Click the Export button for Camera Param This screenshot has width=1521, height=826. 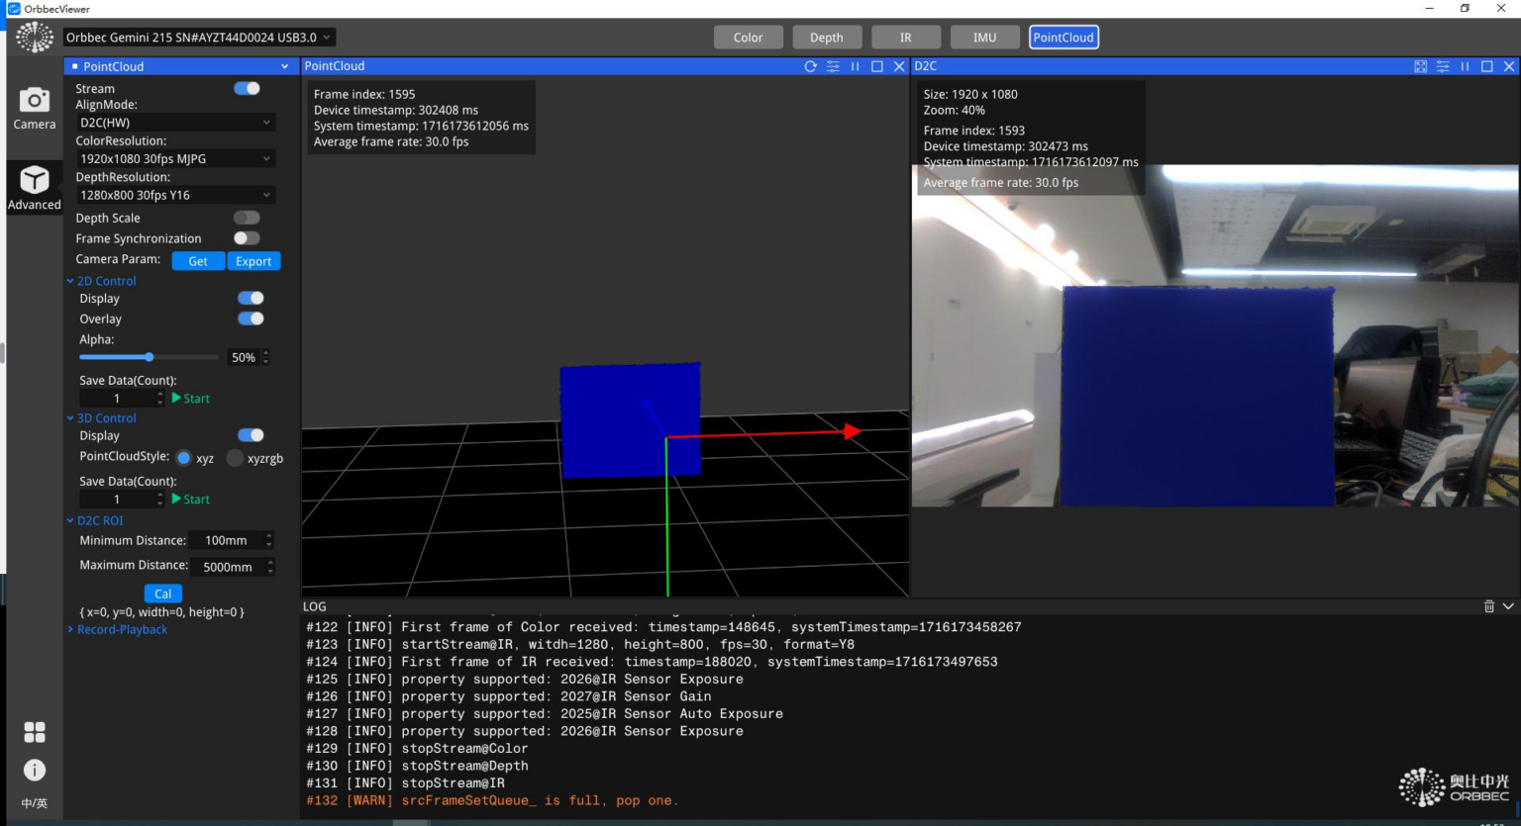253,260
